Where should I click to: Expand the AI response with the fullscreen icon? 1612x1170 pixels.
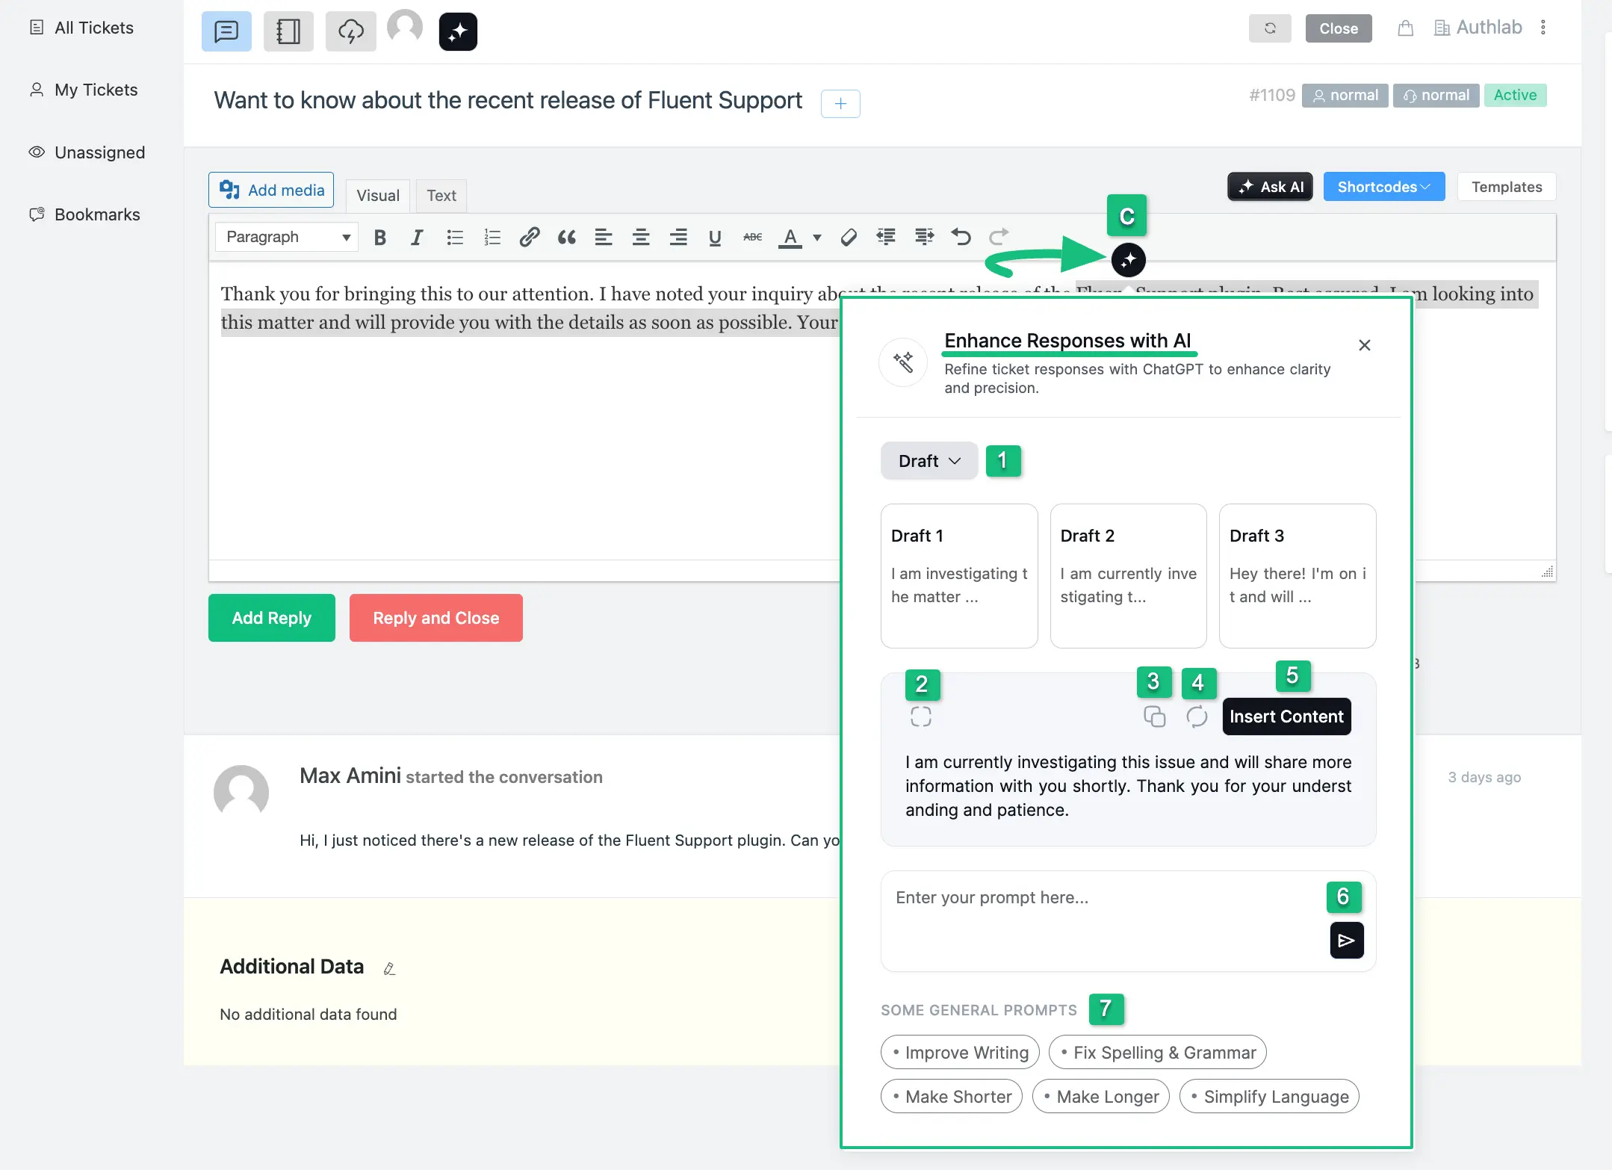(x=921, y=717)
